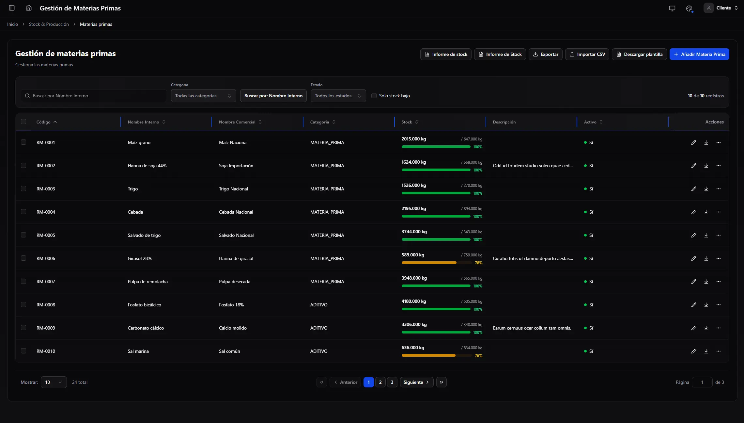The width and height of the screenshot is (744, 423).
Task: Check the RM-0001 row checkbox
Action: (x=23, y=142)
